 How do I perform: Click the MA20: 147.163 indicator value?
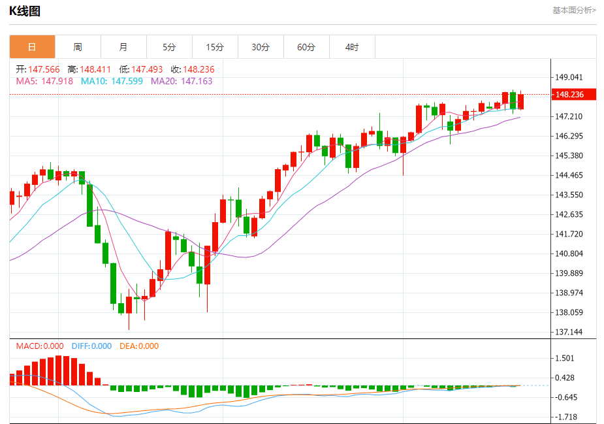pyautogui.click(x=182, y=81)
